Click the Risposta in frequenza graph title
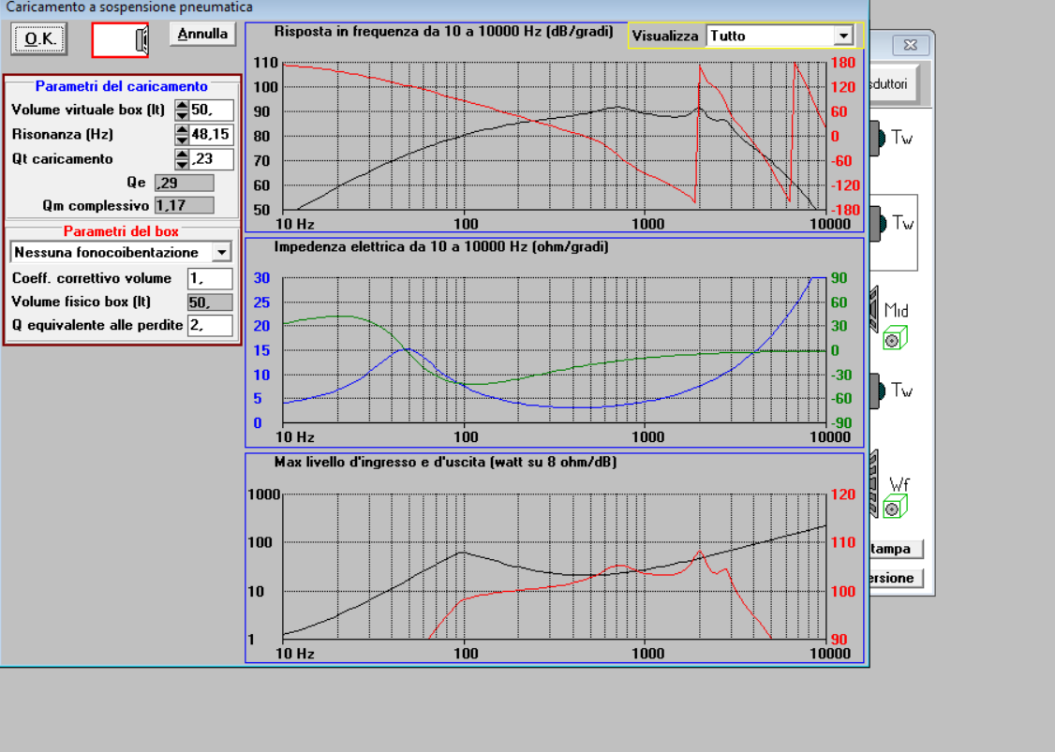1055x752 pixels. (443, 32)
